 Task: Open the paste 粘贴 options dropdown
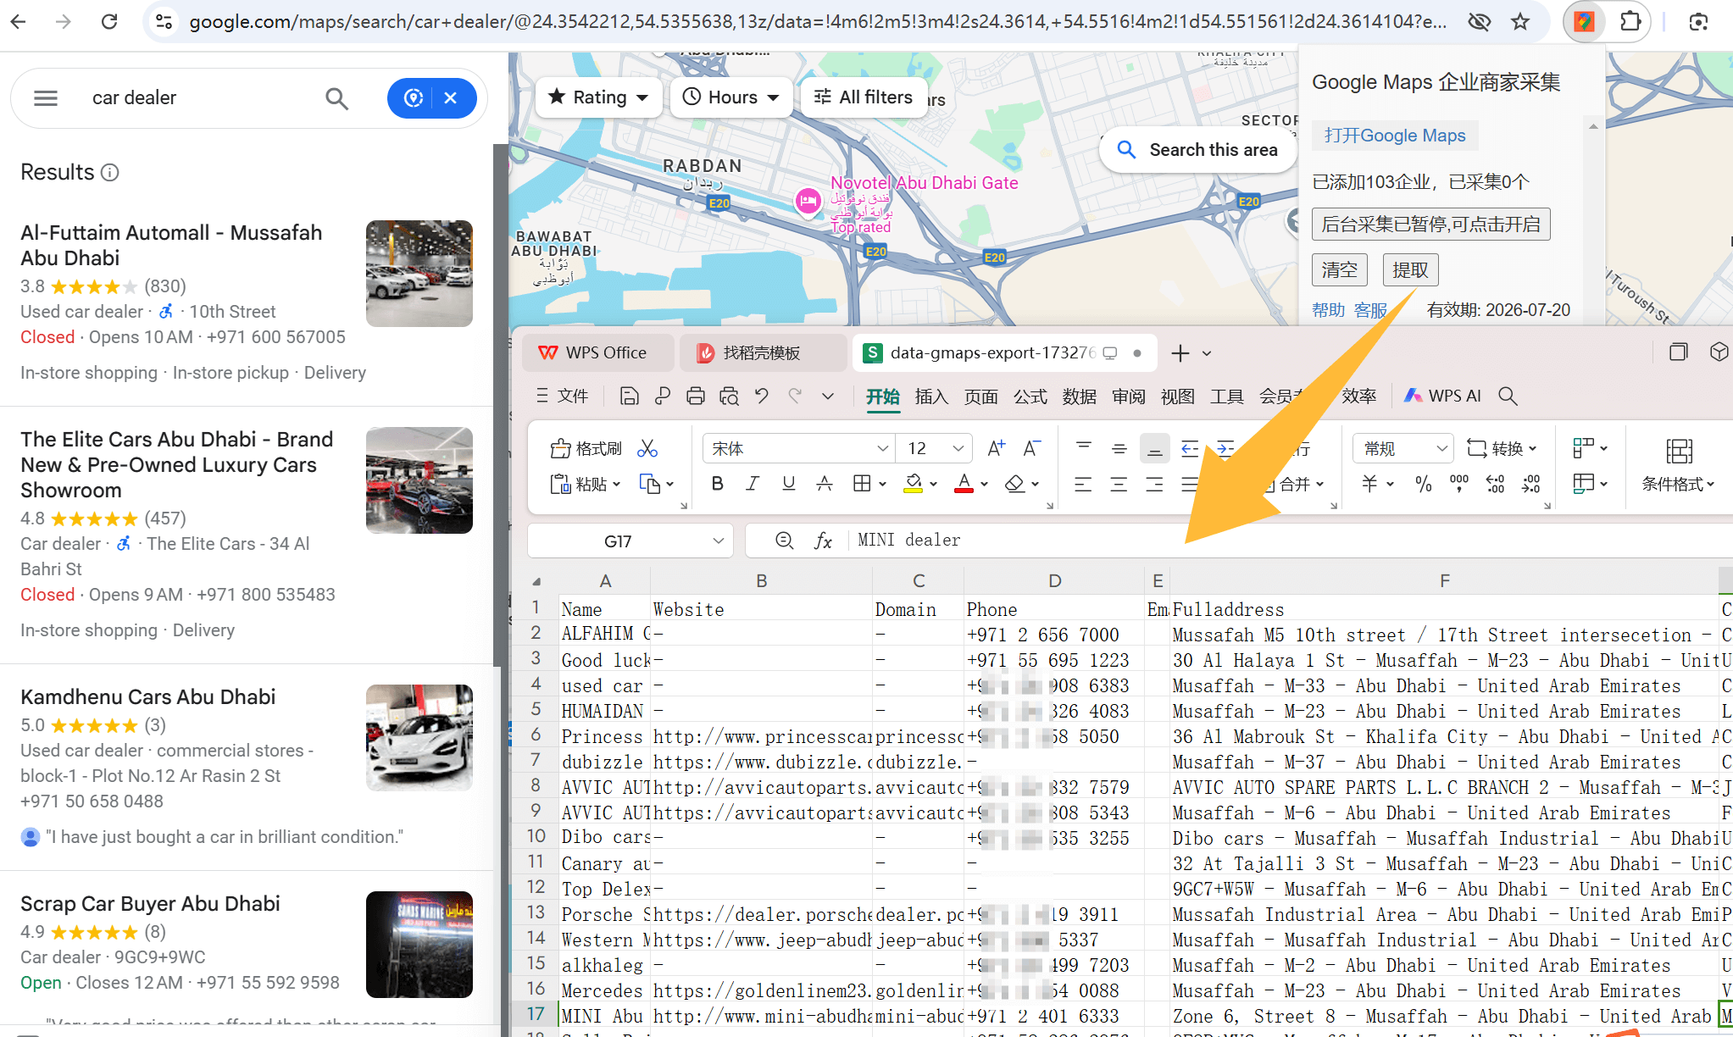[616, 485]
